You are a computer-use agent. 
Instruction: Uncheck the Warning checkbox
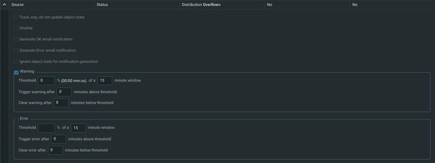coord(16,73)
